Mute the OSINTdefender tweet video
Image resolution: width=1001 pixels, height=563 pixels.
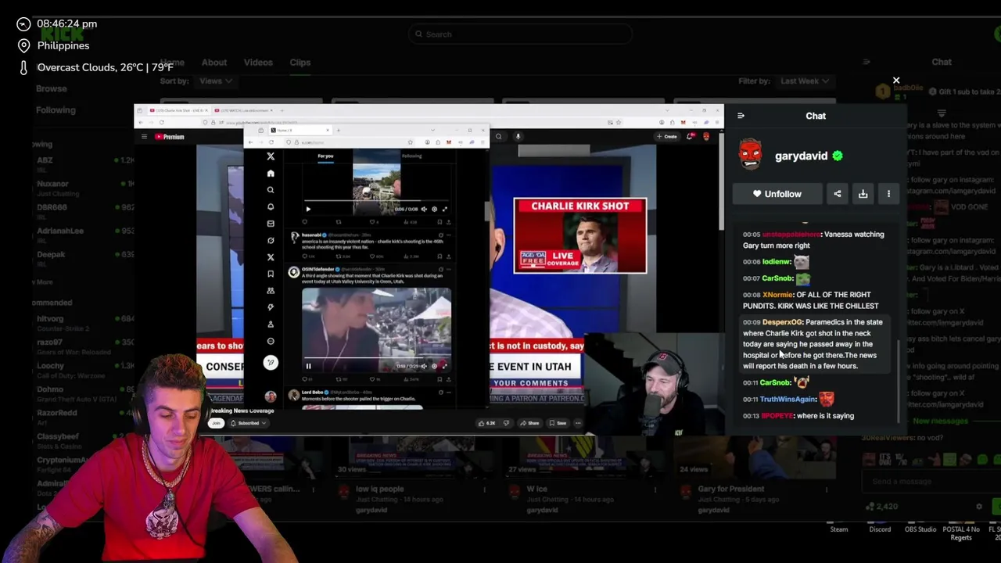tap(424, 366)
